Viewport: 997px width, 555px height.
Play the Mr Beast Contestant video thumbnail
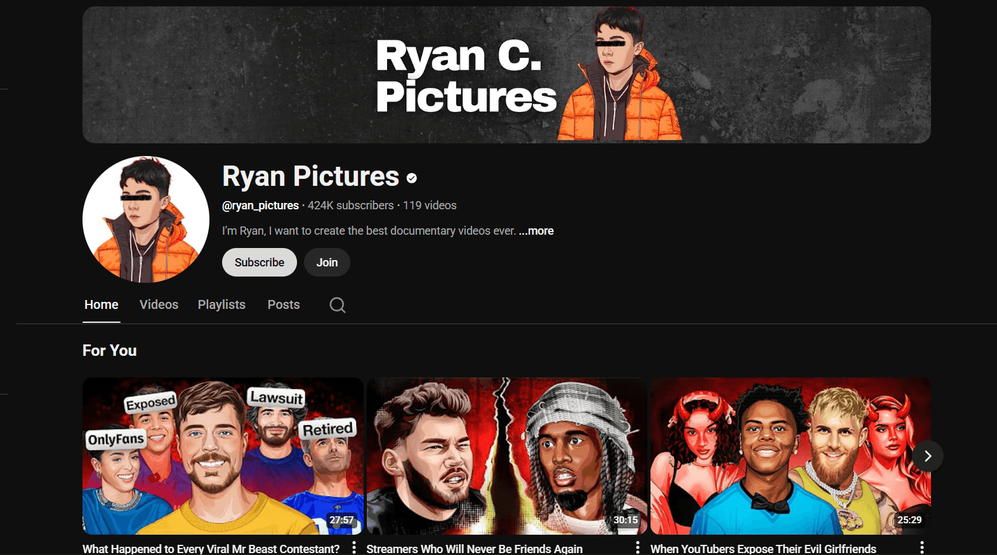[x=223, y=456]
